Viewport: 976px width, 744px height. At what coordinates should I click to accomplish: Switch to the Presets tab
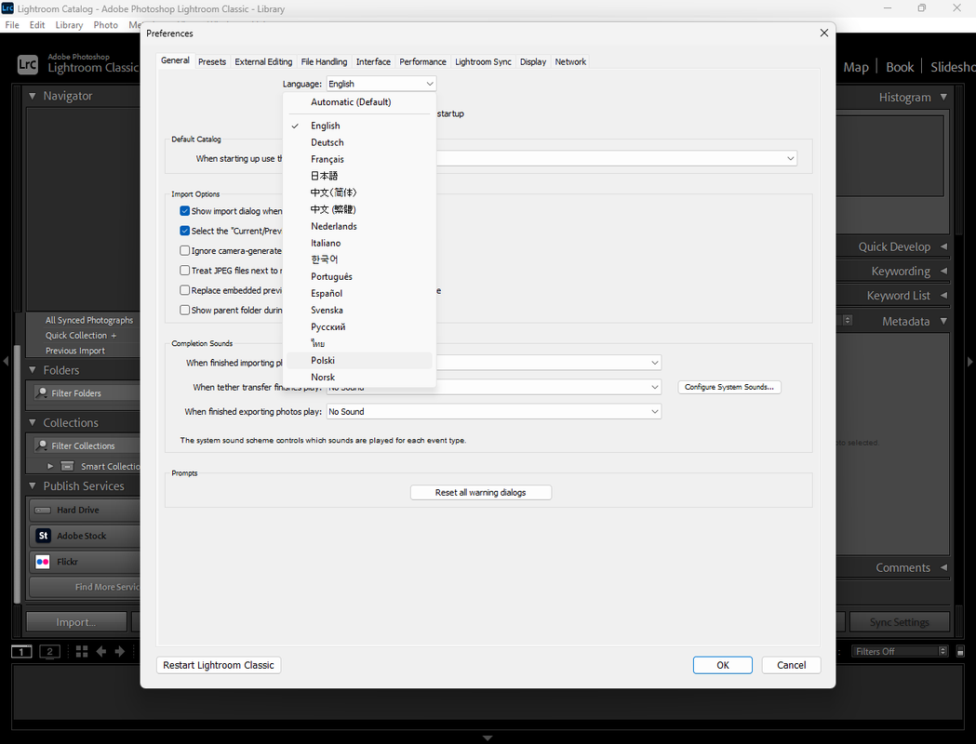(x=211, y=61)
